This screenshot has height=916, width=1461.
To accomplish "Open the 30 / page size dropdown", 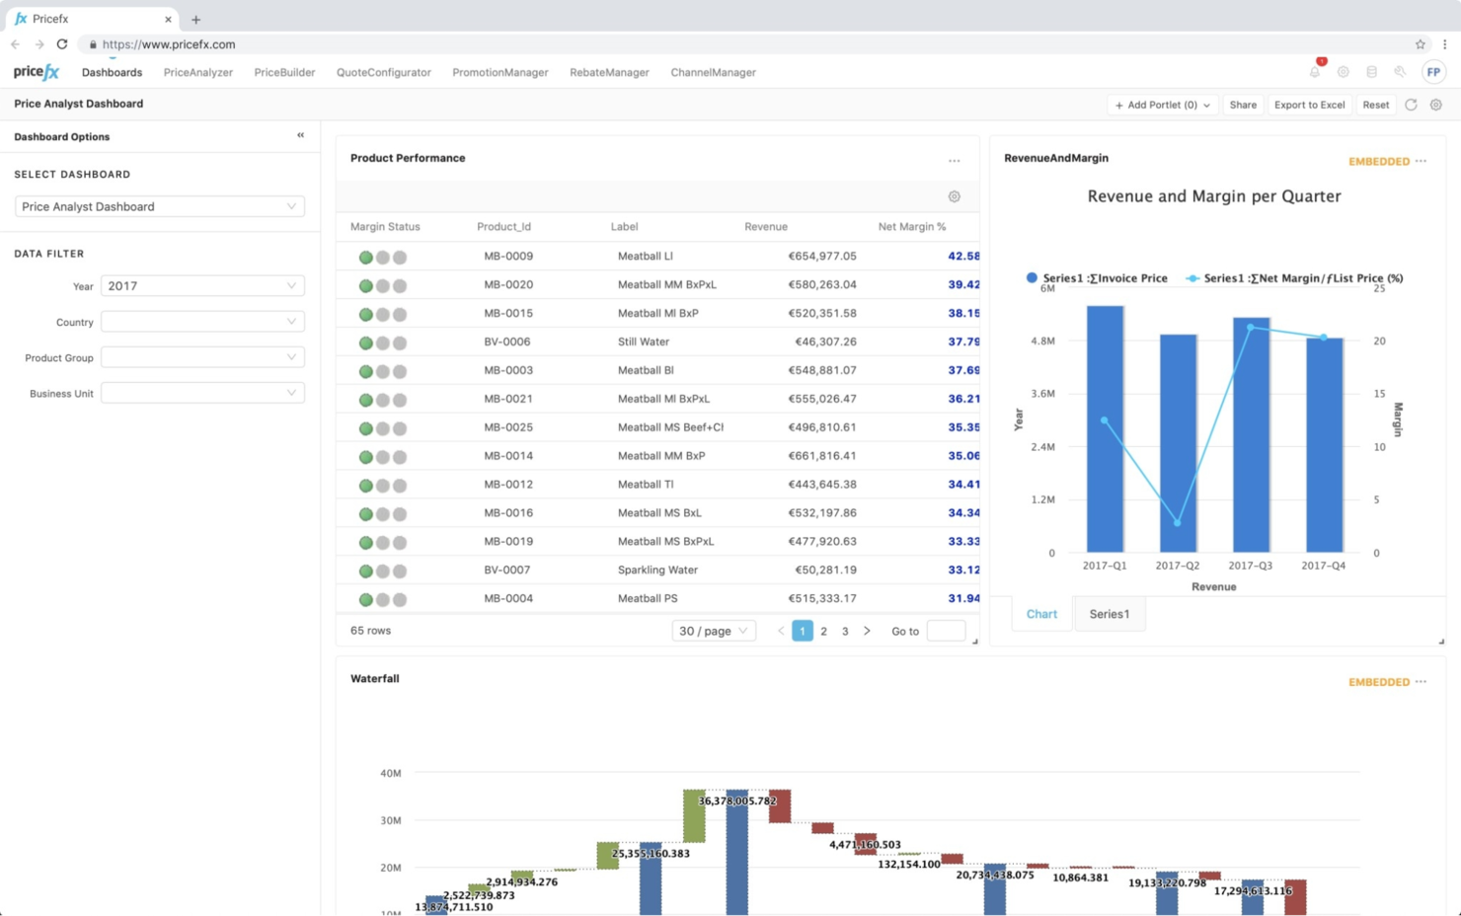I will click(x=713, y=631).
